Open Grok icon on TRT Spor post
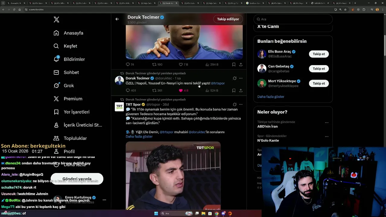The height and width of the screenshot is (217, 386). 235,105
